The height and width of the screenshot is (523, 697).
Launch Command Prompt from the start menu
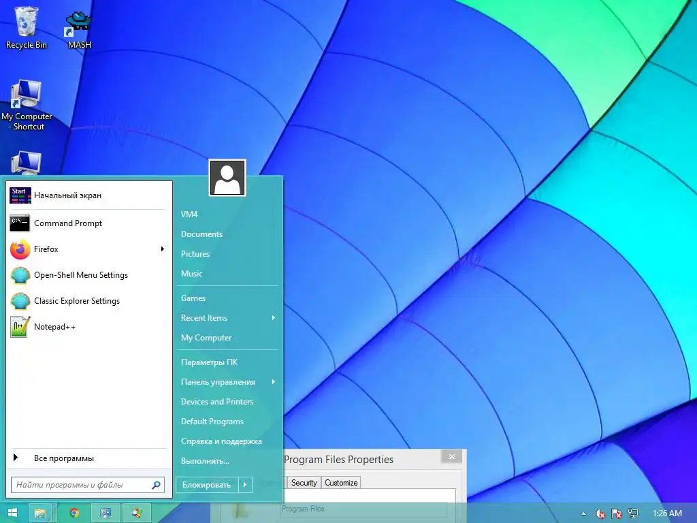click(x=88, y=223)
